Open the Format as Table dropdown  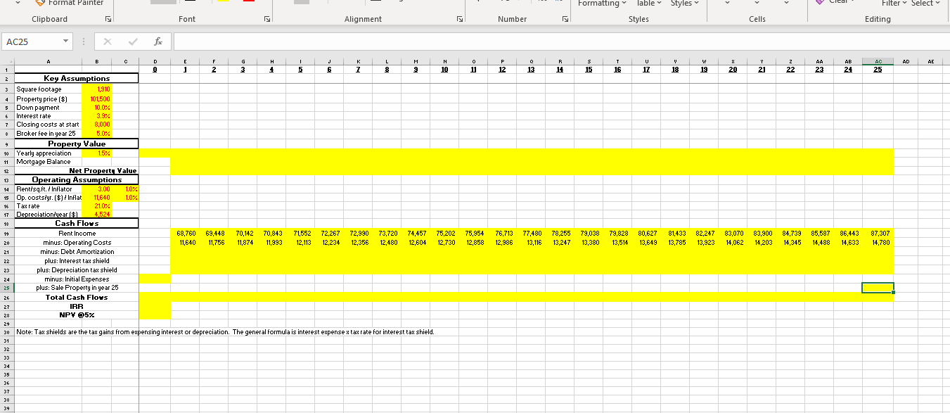[x=648, y=4]
